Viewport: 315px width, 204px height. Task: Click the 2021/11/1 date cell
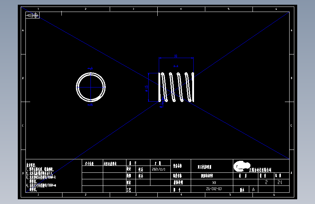[x=160, y=169]
